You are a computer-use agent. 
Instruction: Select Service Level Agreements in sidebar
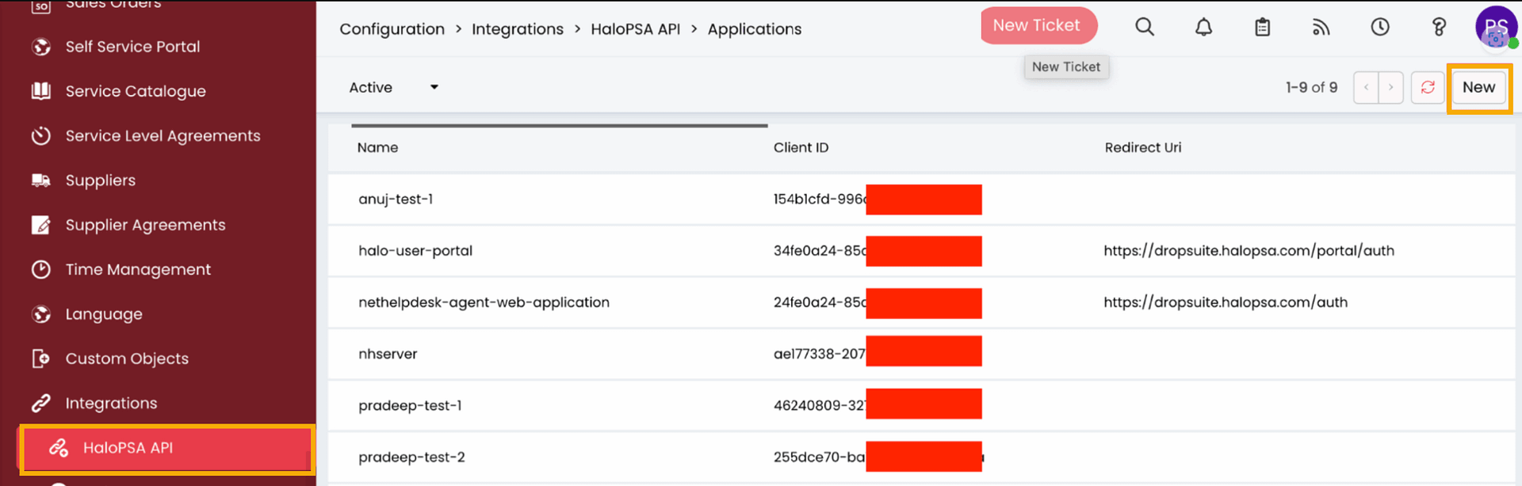coord(163,136)
